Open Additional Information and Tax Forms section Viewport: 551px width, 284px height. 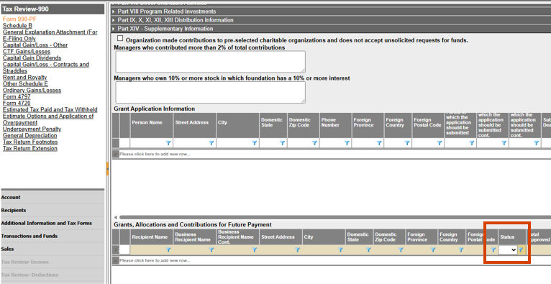(x=53, y=224)
